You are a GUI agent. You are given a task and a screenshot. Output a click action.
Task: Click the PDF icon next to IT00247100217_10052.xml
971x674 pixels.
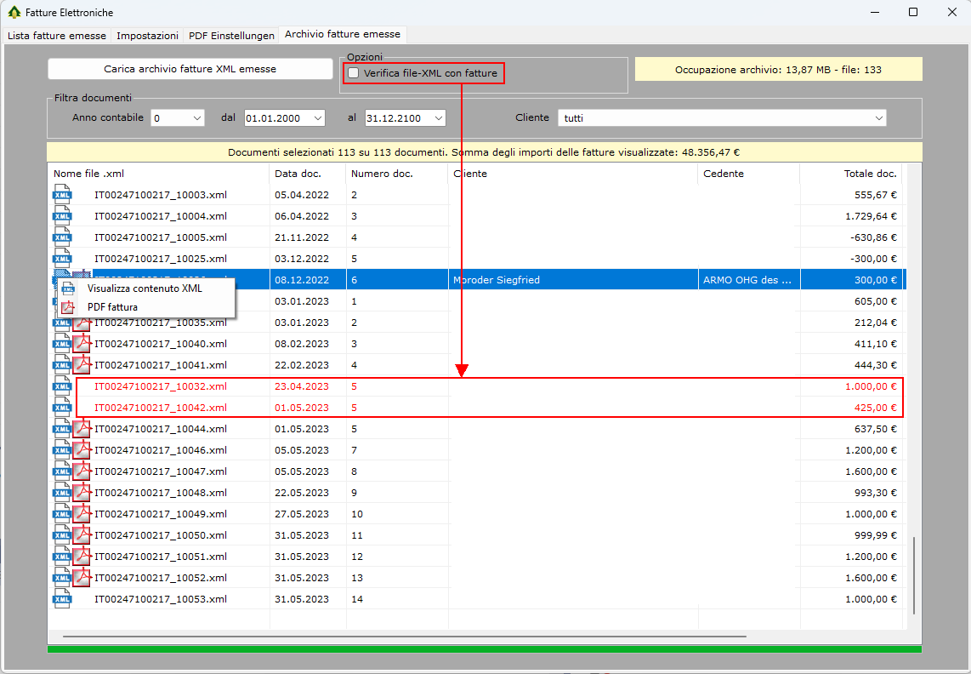coord(82,578)
